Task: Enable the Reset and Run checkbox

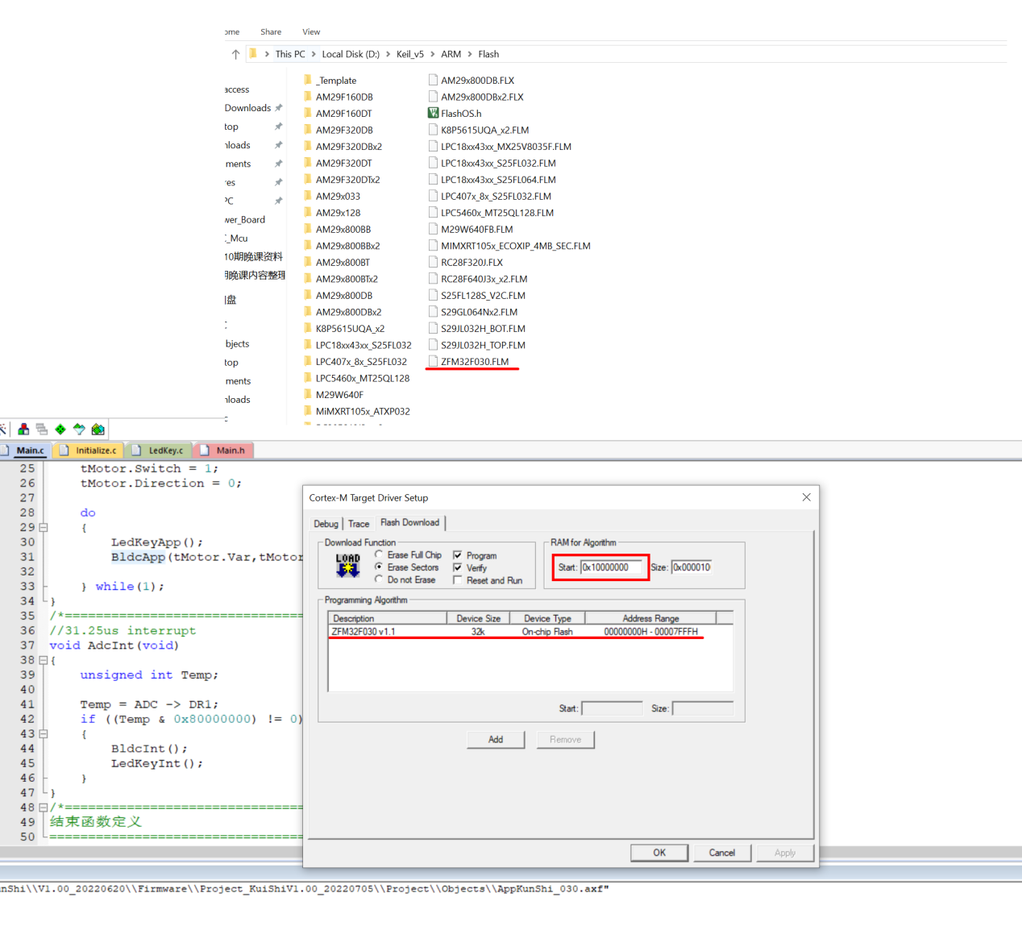Action: (458, 580)
